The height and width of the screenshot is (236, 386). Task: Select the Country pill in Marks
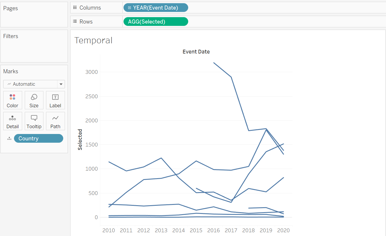click(x=38, y=138)
